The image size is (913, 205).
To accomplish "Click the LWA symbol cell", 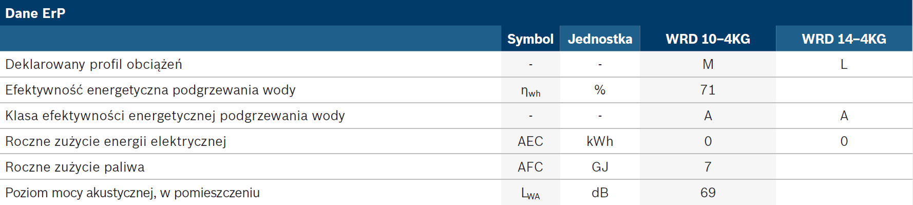I will (x=530, y=193).
